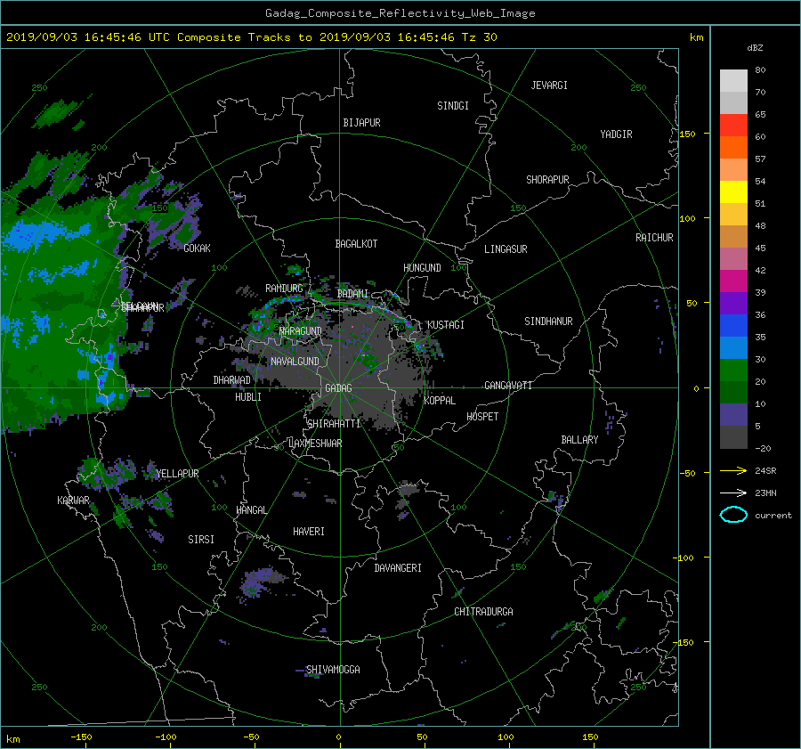This screenshot has width=801, height=749.
Task: Click the BAGALKOT city label
Action: [356, 244]
